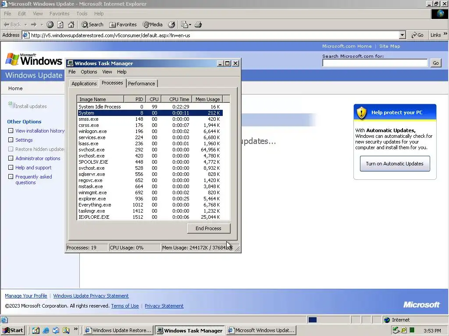Open the IE Favorites menu
Screen dimensions: 449x336
click(x=59, y=14)
